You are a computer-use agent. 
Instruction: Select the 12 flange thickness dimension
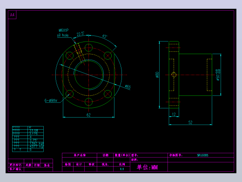click(174, 114)
